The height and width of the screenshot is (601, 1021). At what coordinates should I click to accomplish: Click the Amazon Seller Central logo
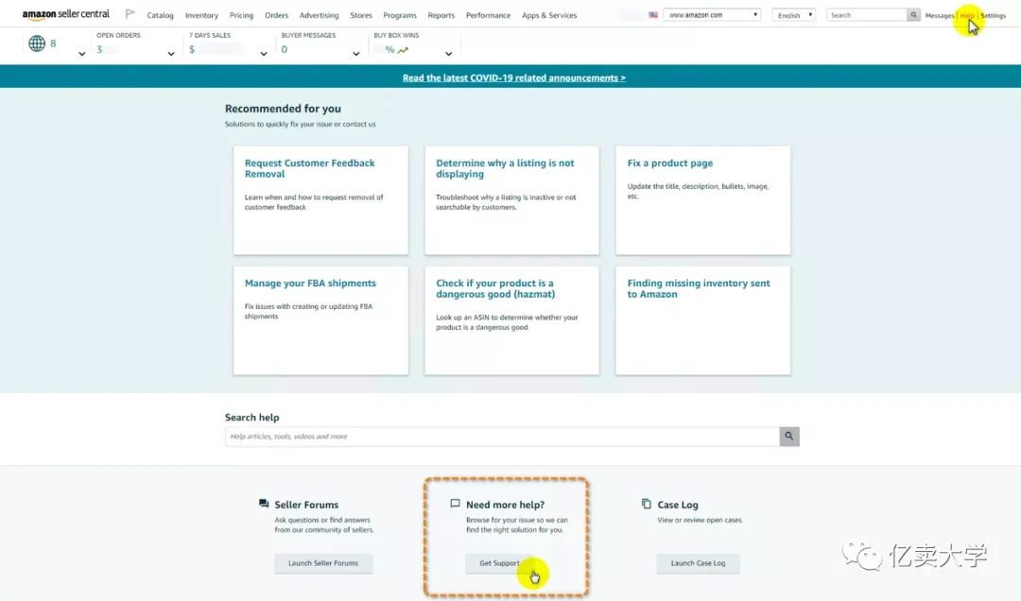coord(66,14)
